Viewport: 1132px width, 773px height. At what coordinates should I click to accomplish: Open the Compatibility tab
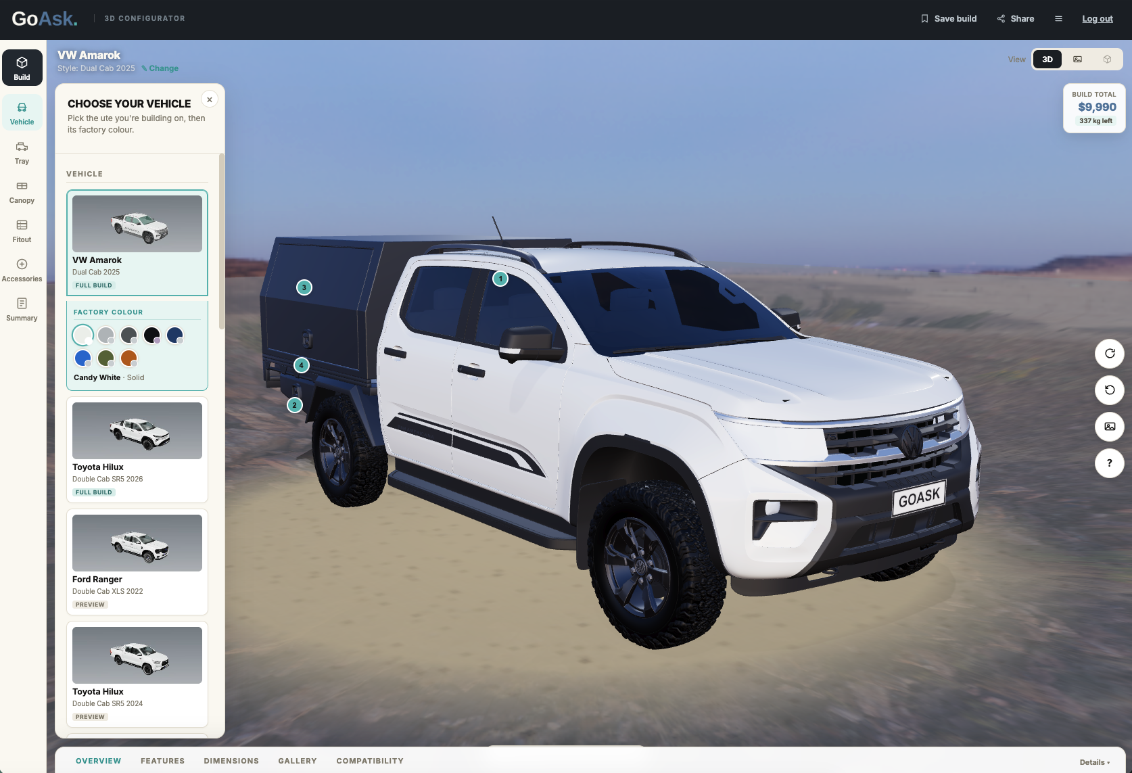(x=370, y=761)
